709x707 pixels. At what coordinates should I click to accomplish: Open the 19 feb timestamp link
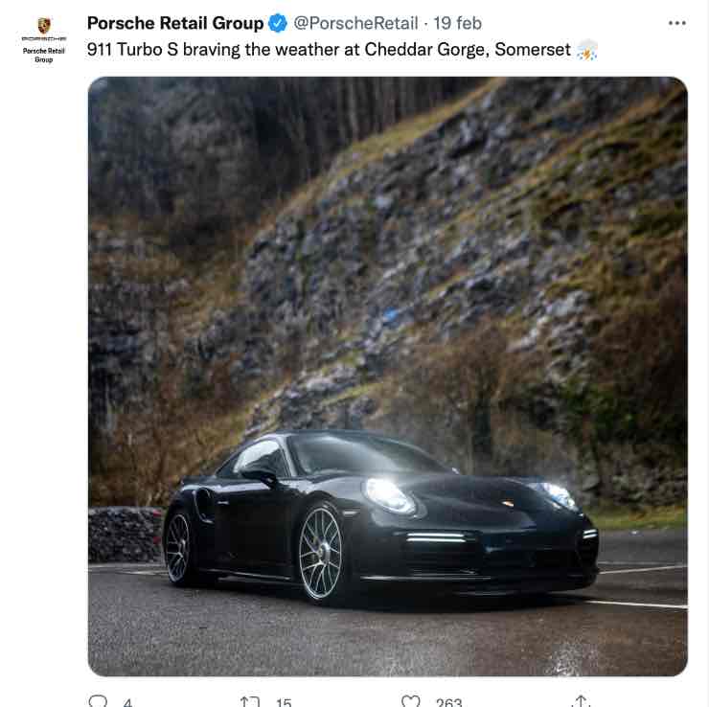click(x=458, y=23)
